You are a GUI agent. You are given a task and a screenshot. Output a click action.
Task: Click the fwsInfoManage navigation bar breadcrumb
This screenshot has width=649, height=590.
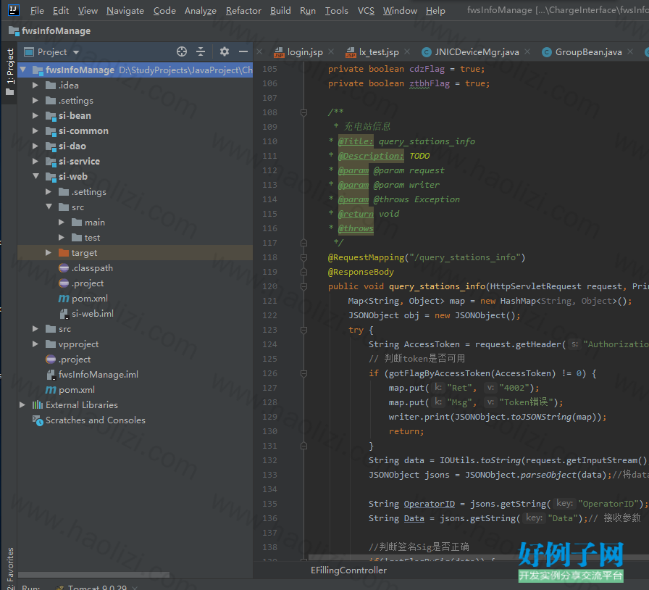coord(56,30)
